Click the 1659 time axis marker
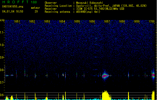The image size is (157, 100). (137, 21)
